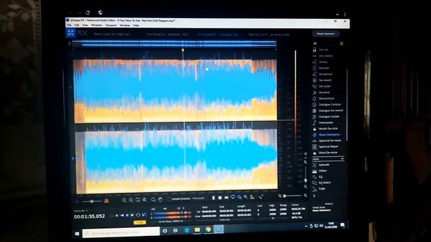Adjust the vertical frequency zoom slider
The height and width of the screenshot is (242, 431).
tap(305, 174)
